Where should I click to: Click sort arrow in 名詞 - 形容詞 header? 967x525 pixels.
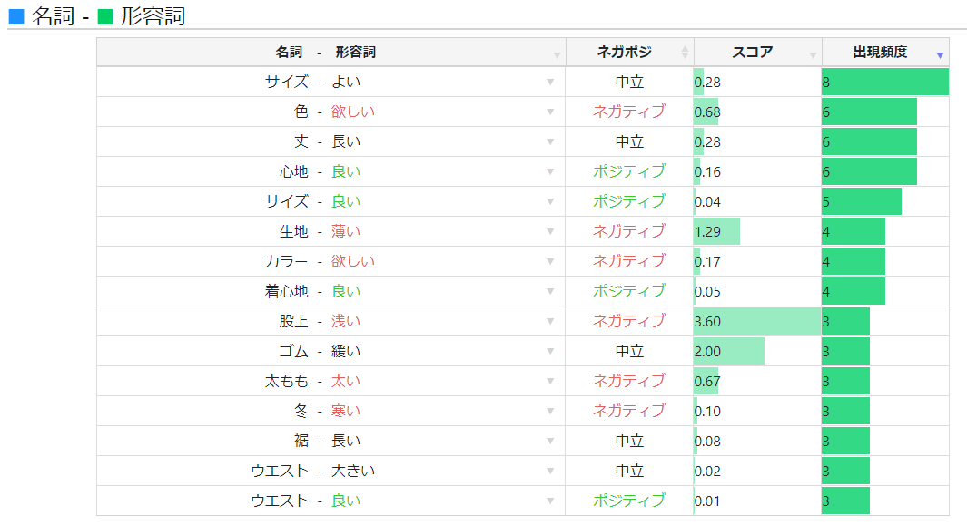point(557,55)
